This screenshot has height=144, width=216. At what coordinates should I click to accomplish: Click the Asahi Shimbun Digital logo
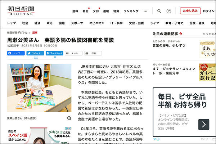[x=21, y=11]
